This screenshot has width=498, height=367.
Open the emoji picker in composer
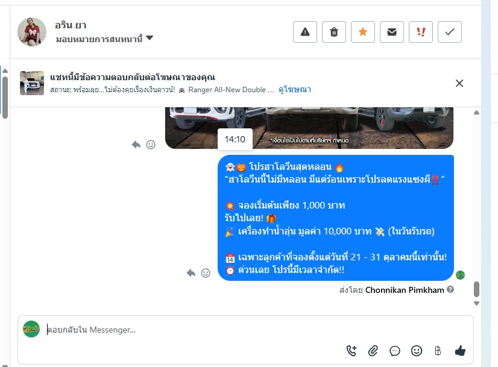pyautogui.click(x=417, y=351)
